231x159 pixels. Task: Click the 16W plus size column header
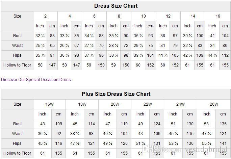click(x=49, y=104)
